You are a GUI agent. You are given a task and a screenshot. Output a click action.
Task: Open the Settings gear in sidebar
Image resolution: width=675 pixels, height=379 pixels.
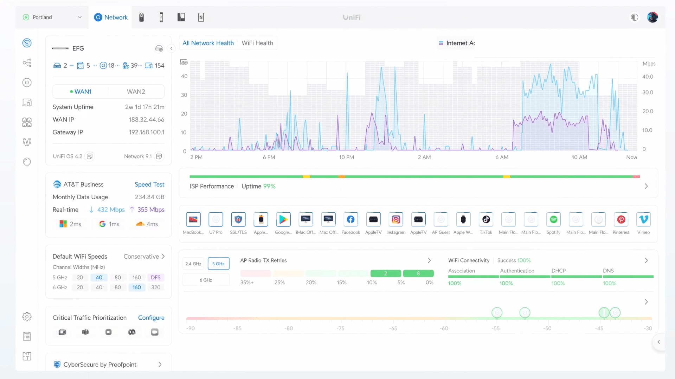(x=27, y=317)
